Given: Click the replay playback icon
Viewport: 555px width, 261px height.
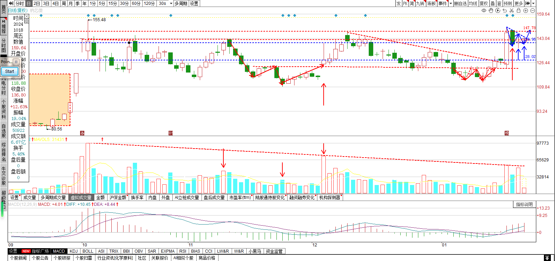Looking at the screenshot, I should pos(498,10).
